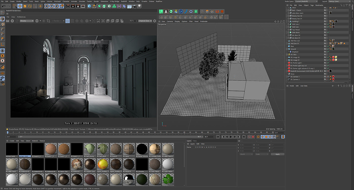Click the Cube primitive icon
This screenshot has width=354, height=190.
[89, 6]
